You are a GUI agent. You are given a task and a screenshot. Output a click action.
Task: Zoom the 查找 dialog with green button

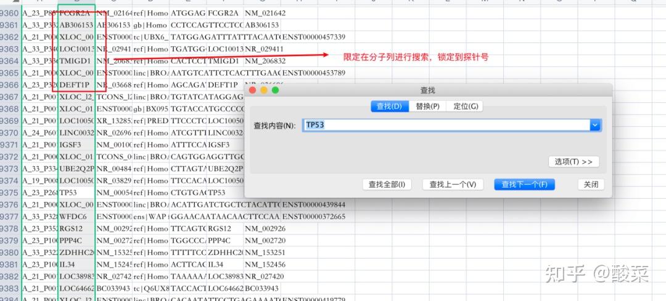(275, 90)
